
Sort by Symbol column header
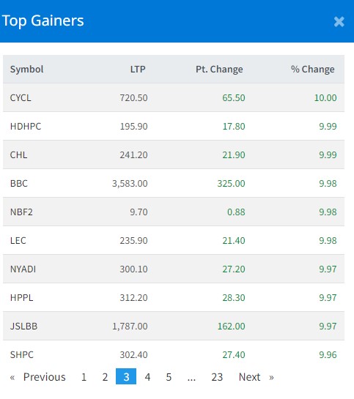point(26,70)
